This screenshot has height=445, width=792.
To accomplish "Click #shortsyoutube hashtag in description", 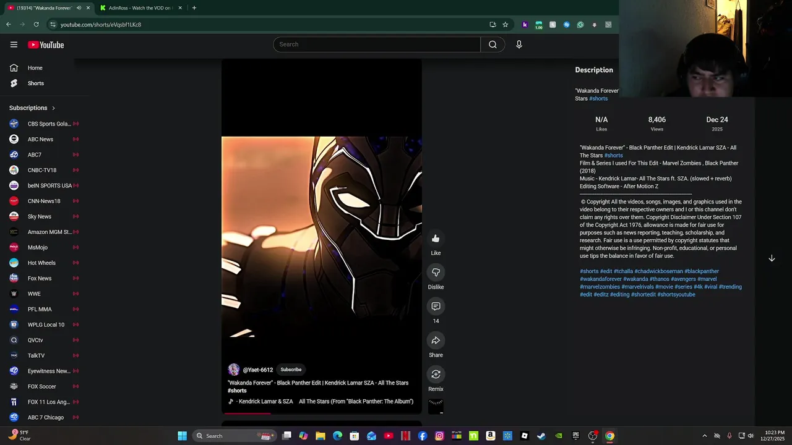I will (676, 295).
